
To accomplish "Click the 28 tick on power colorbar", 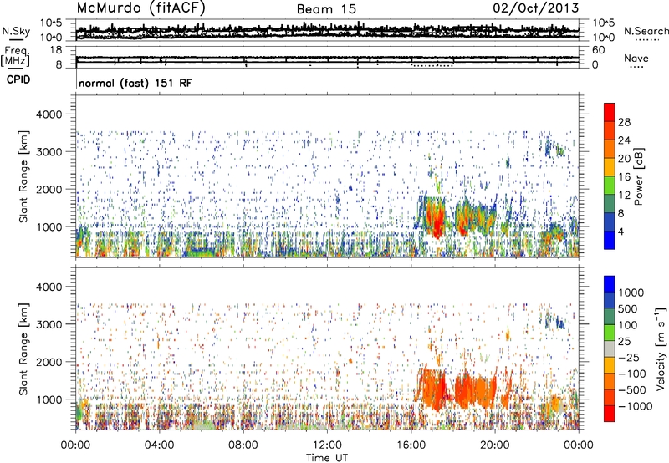I will pyautogui.click(x=624, y=122).
